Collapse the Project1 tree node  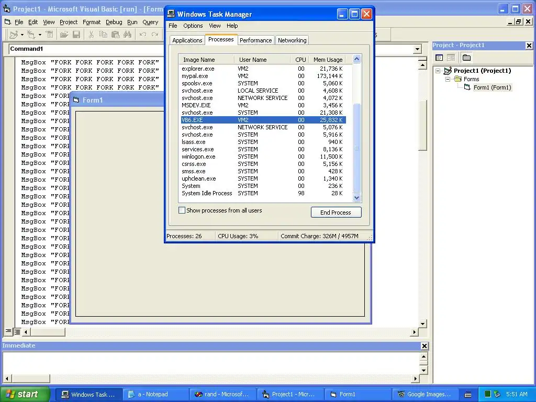[x=438, y=71]
